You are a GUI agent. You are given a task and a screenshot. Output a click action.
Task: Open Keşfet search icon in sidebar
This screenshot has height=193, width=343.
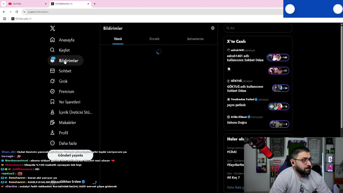52,50
